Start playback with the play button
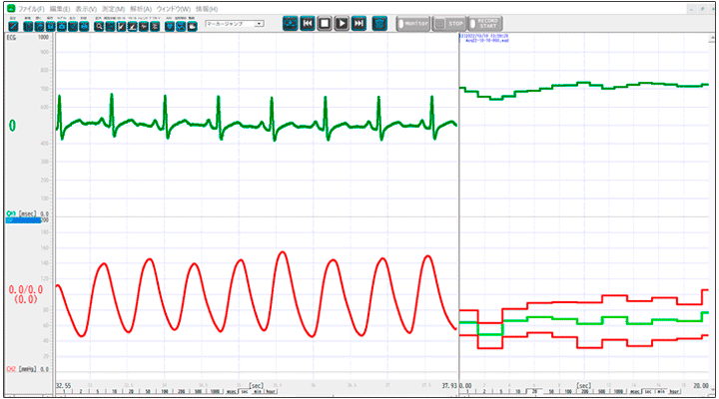This screenshot has width=719, height=399. click(342, 23)
